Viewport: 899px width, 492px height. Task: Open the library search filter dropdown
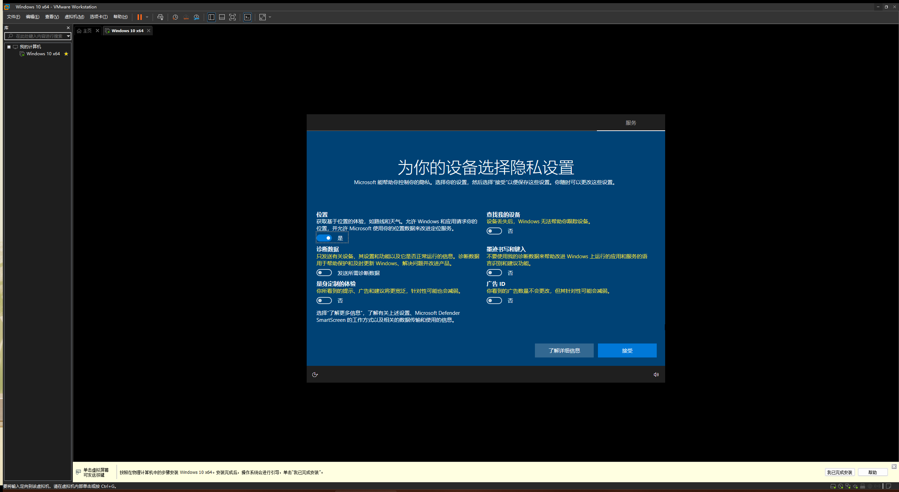tap(68, 36)
